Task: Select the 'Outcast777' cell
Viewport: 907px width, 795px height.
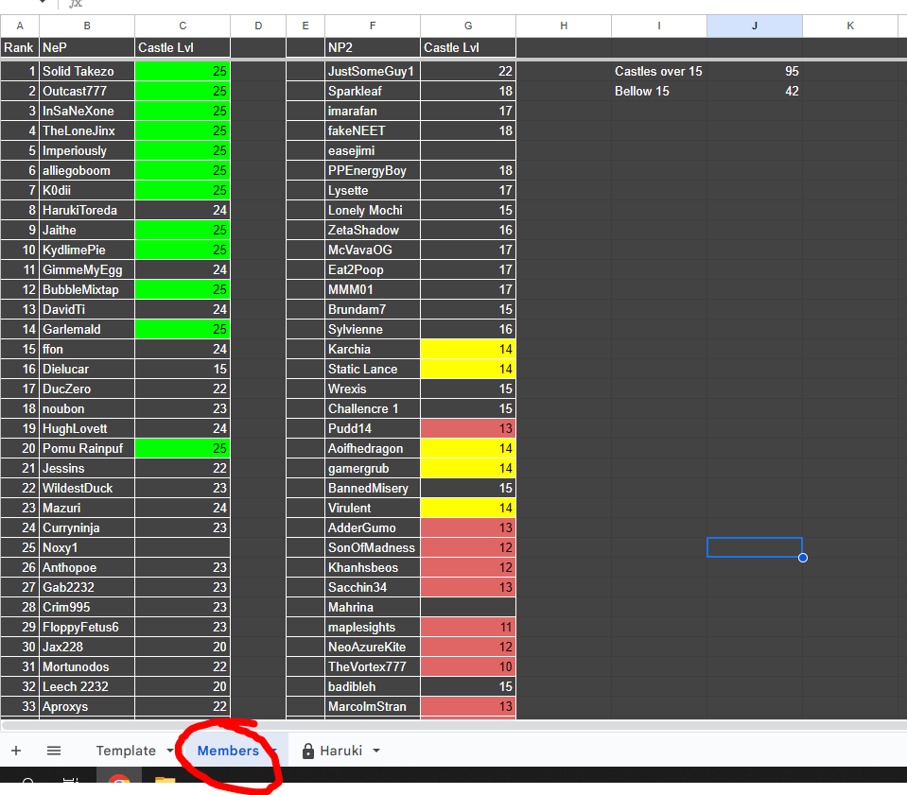Action: click(x=87, y=92)
